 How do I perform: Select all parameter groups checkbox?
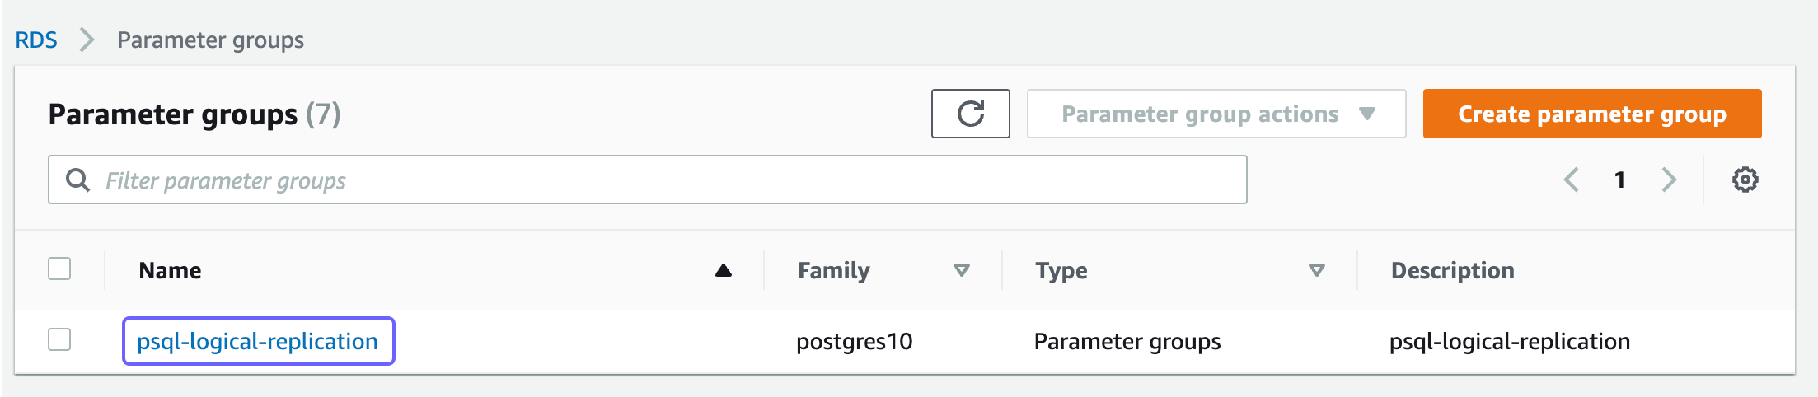[x=59, y=269]
